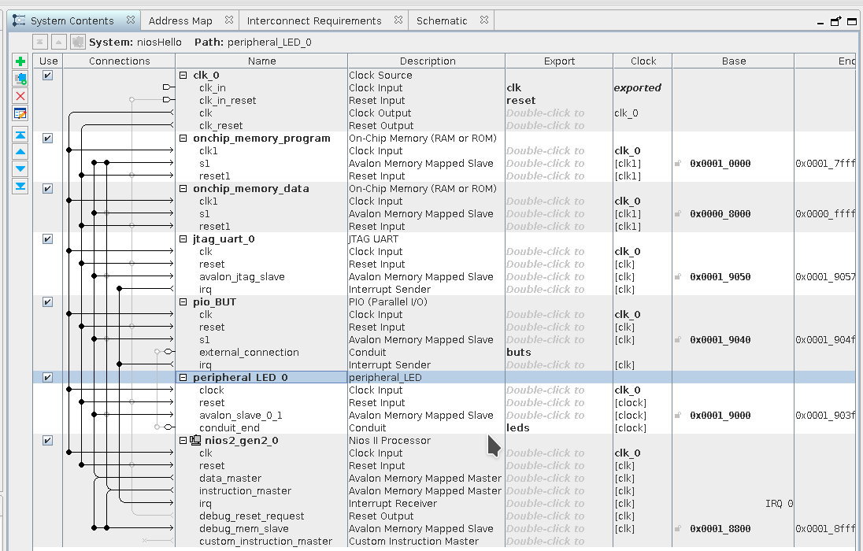Image resolution: width=863 pixels, height=551 pixels.
Task: Click the red X Remove component icon
Action: click(x=20, y=96)
